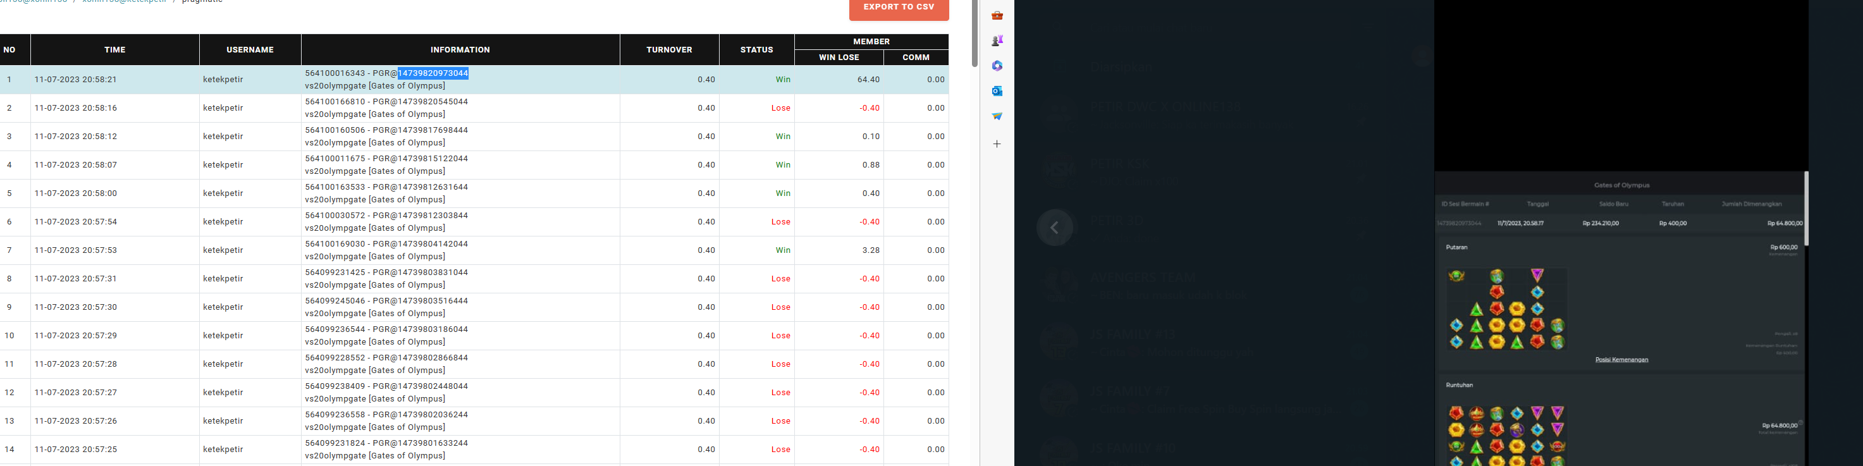Click time 11-07-2023 20:57:31
Viewport: 1863px width, 466px height.
[76, 279]
